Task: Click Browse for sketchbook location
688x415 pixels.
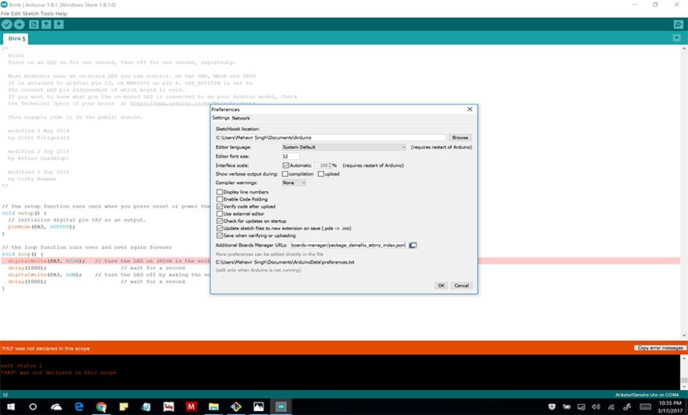Action: pos(460,137)
